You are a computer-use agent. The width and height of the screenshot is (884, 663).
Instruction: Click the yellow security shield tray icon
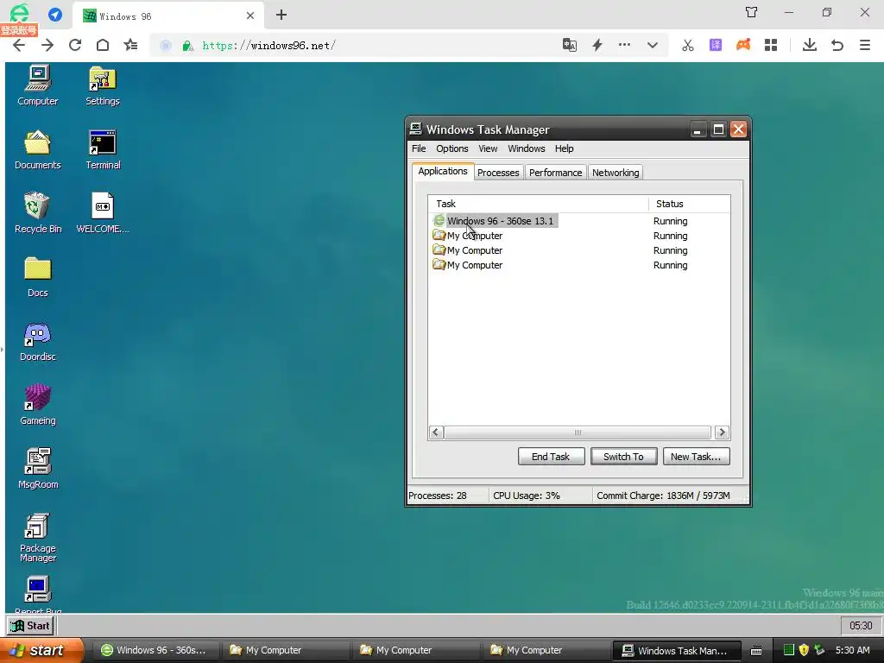coord(804,650)
